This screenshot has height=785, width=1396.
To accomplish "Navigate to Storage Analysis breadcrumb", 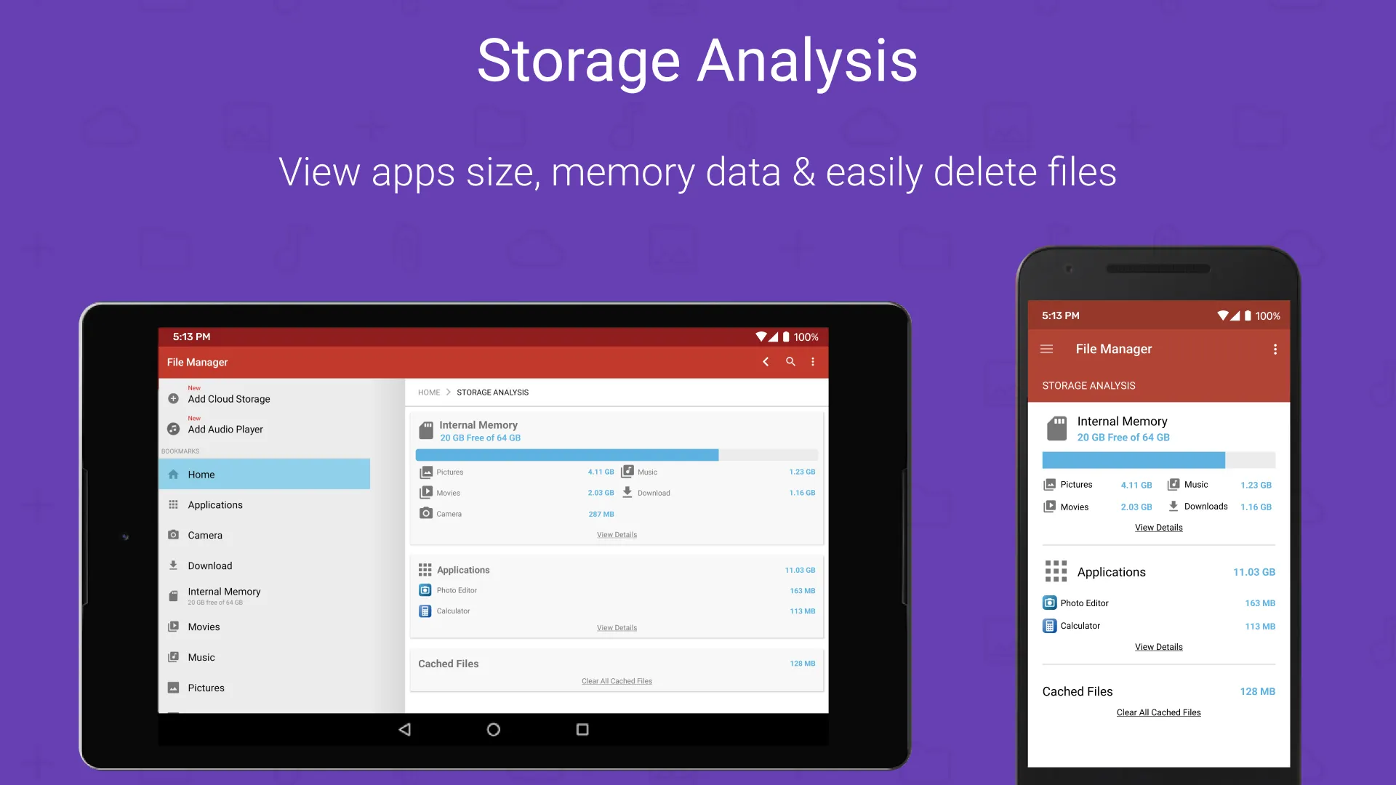I will pos(492,392).
